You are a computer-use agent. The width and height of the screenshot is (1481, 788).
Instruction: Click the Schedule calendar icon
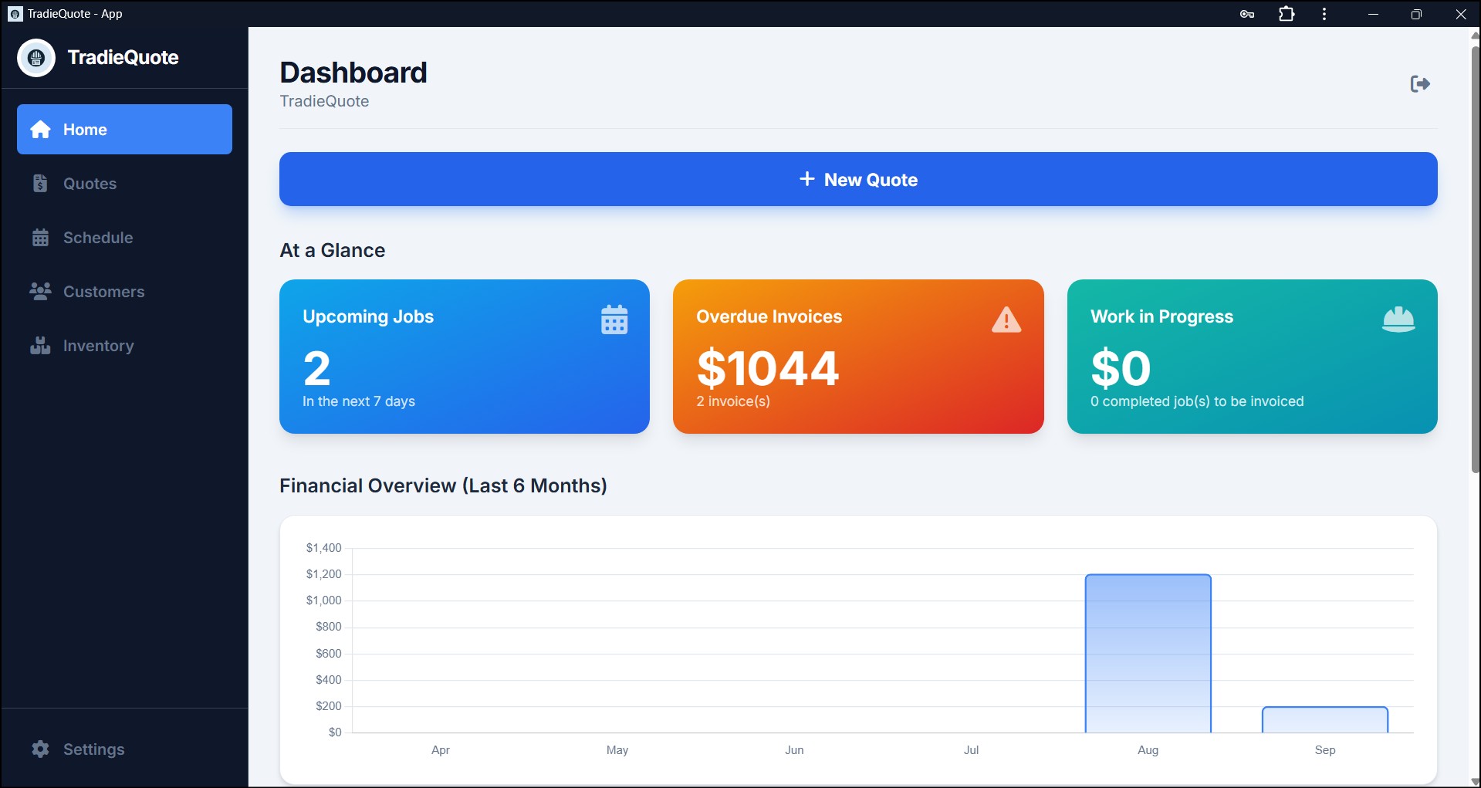pos(40,238)
